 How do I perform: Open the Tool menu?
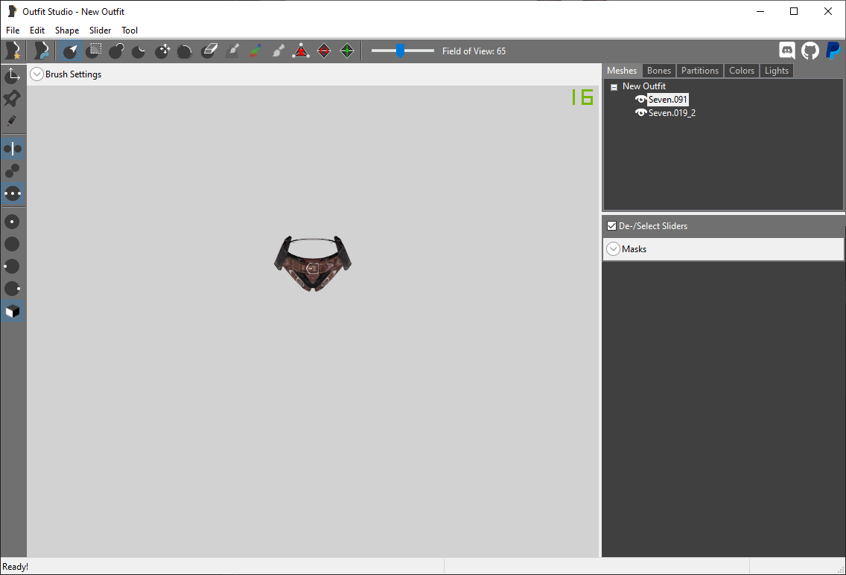coord(130,30)
